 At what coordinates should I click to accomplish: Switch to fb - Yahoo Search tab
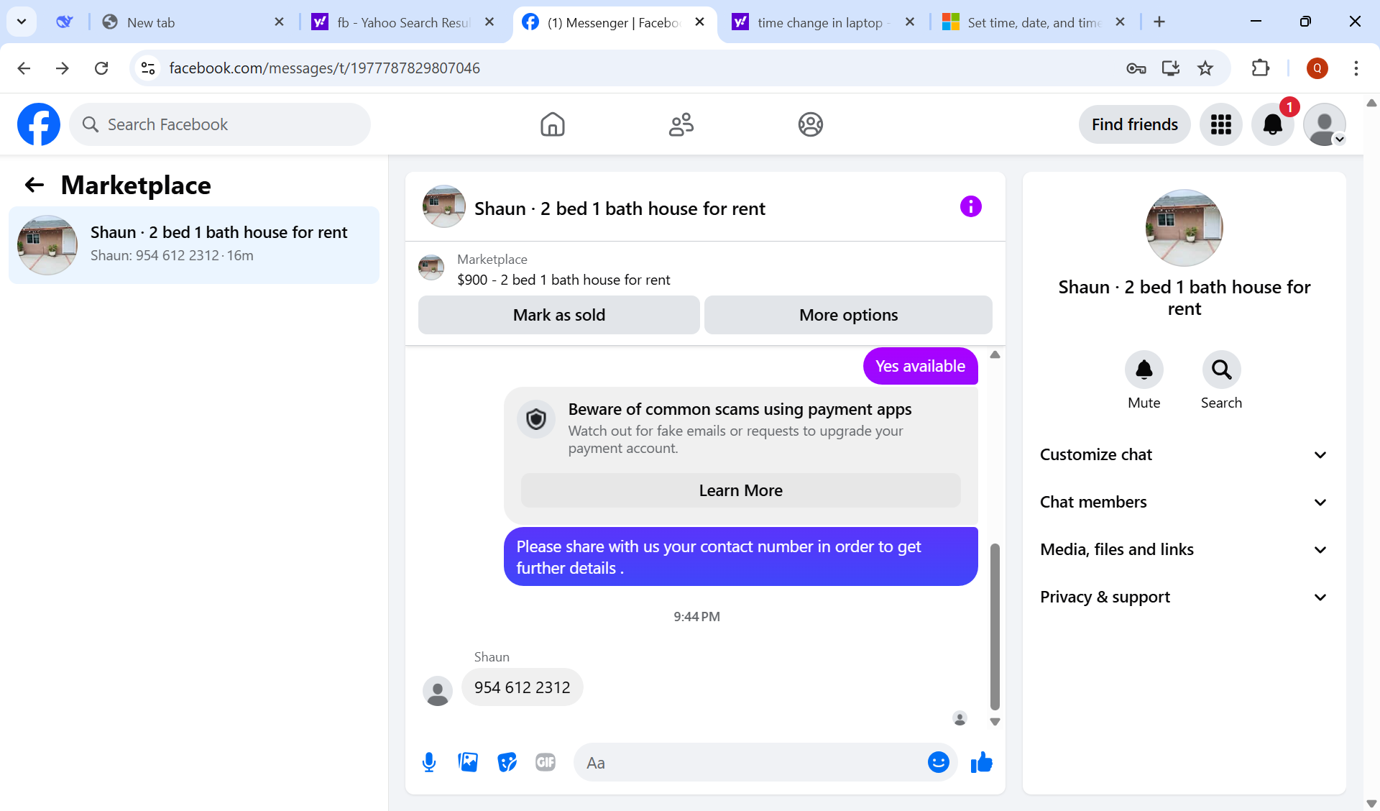(402, 22)
